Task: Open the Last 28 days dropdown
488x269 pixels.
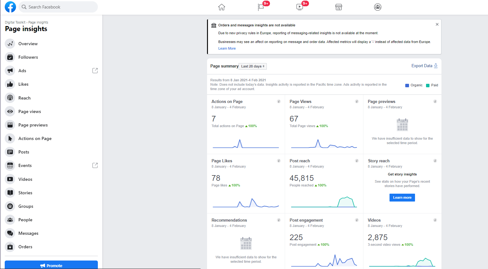Action: [x=252, y=66]
